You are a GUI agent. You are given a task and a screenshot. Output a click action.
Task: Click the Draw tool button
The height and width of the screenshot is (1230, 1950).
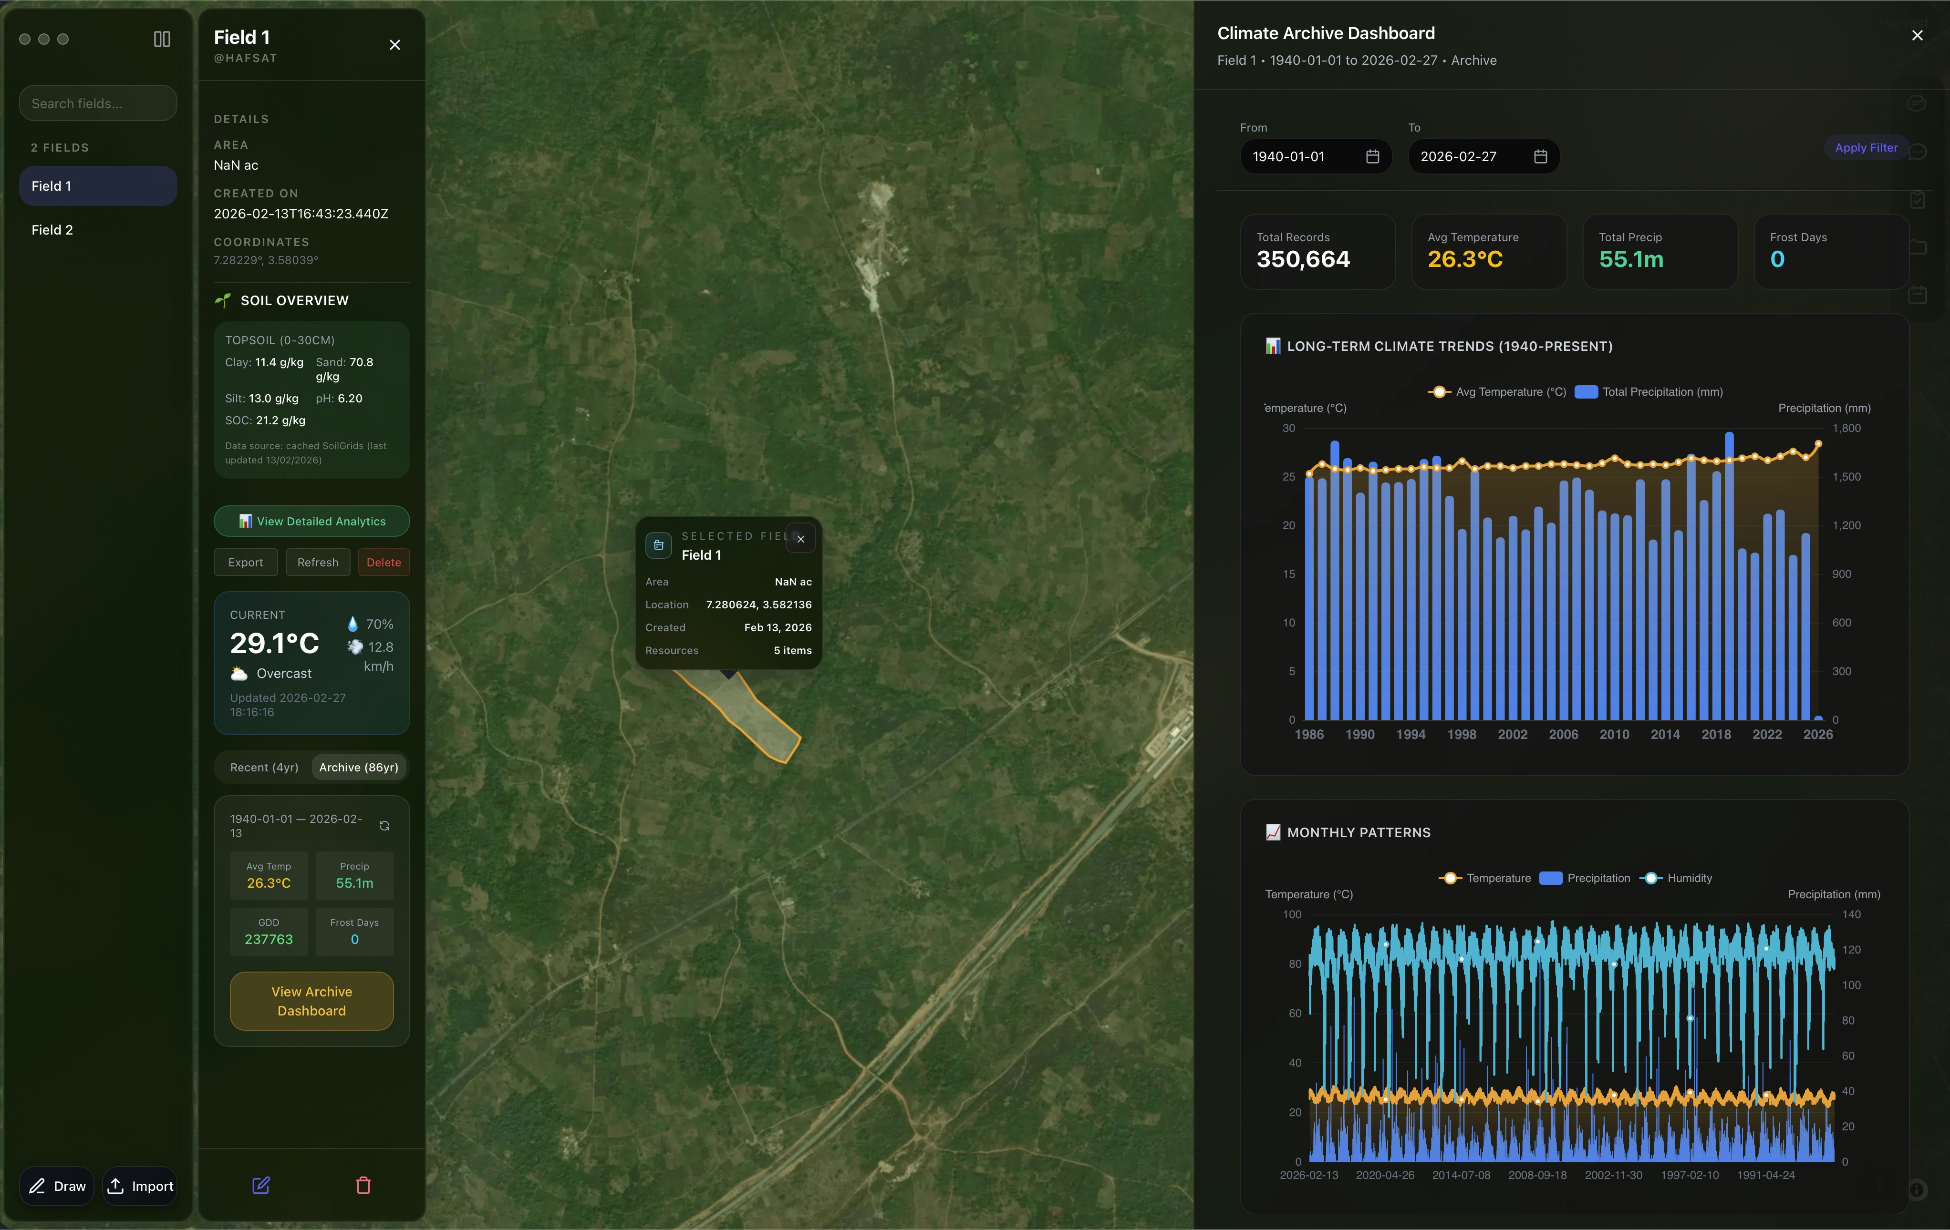pos(58,1186)
